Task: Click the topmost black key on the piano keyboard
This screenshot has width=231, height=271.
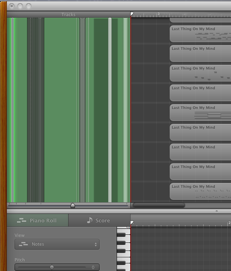Action: (121, 235)
